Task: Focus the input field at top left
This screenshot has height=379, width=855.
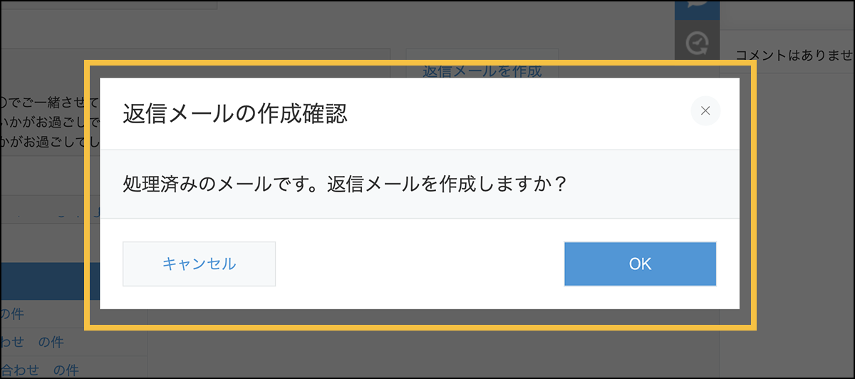Action: tap(108, 4)
